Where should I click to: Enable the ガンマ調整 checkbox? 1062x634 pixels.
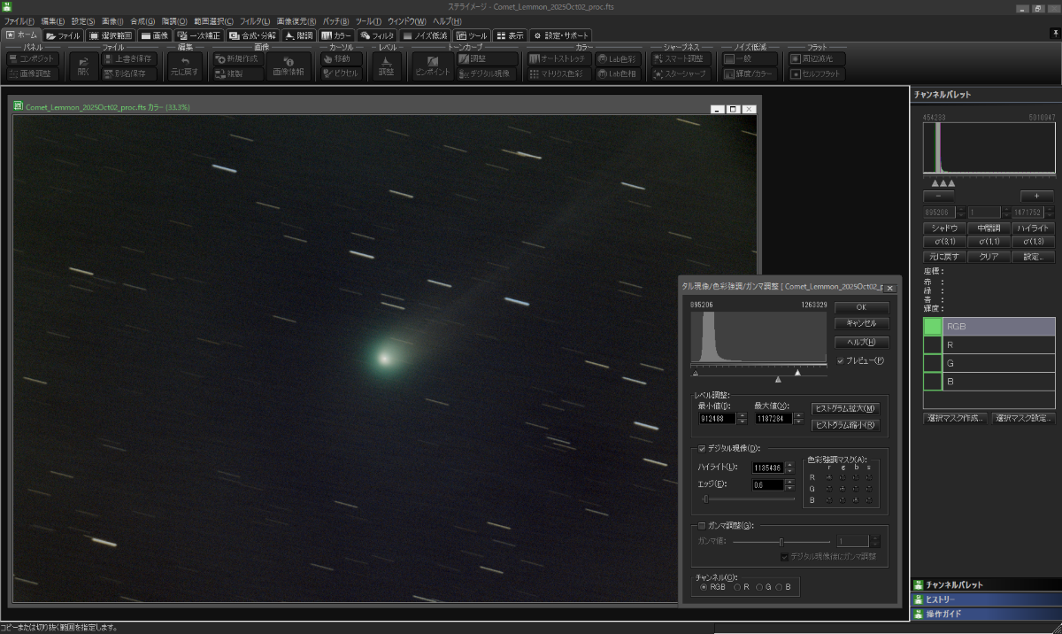701,525
